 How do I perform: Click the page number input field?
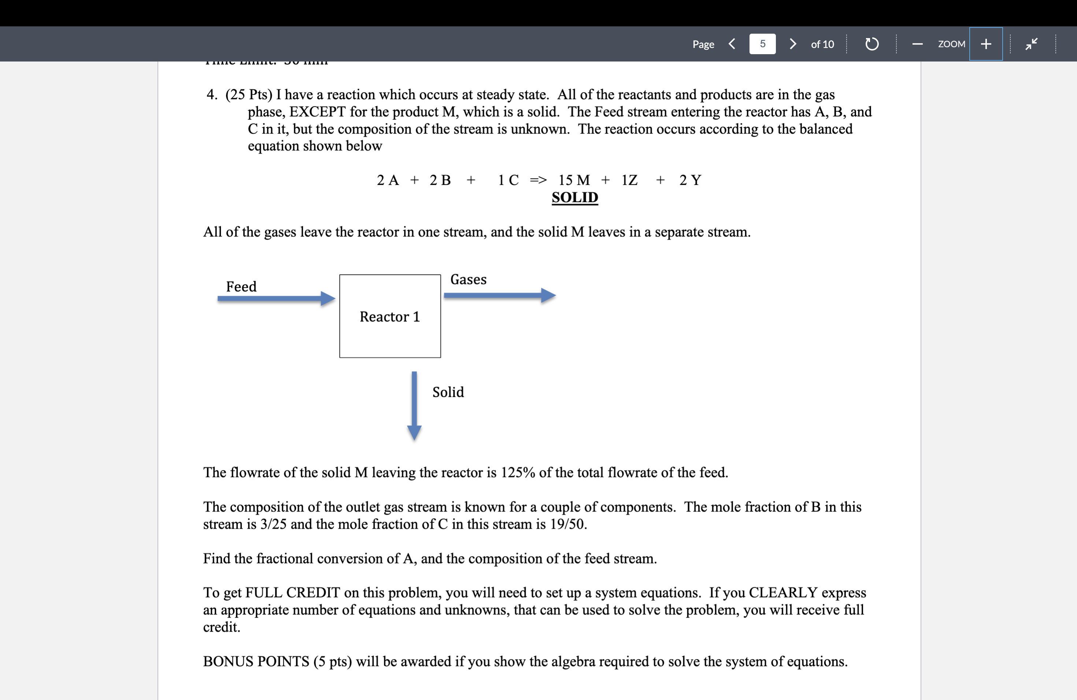762,43
